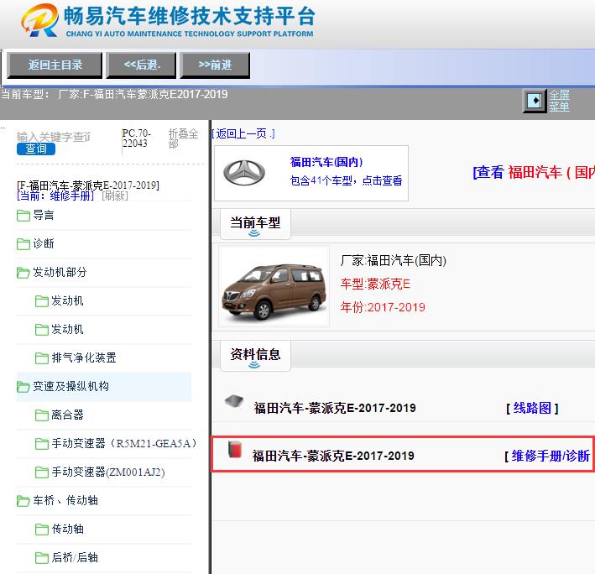Screen dimensions: 595x574
Task: Open the 导言 folder icon
Action: pyautogui.click(x=23, y=216)
